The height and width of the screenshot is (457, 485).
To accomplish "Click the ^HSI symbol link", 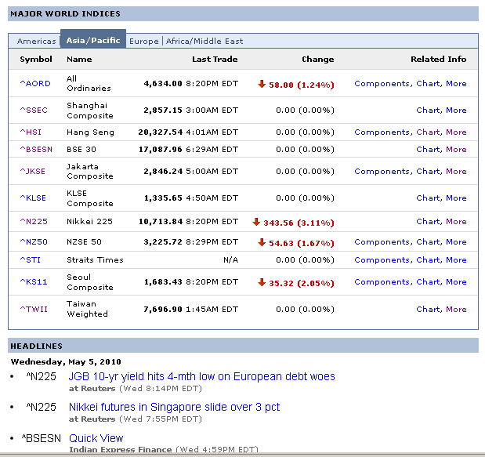I will point(31,132).
